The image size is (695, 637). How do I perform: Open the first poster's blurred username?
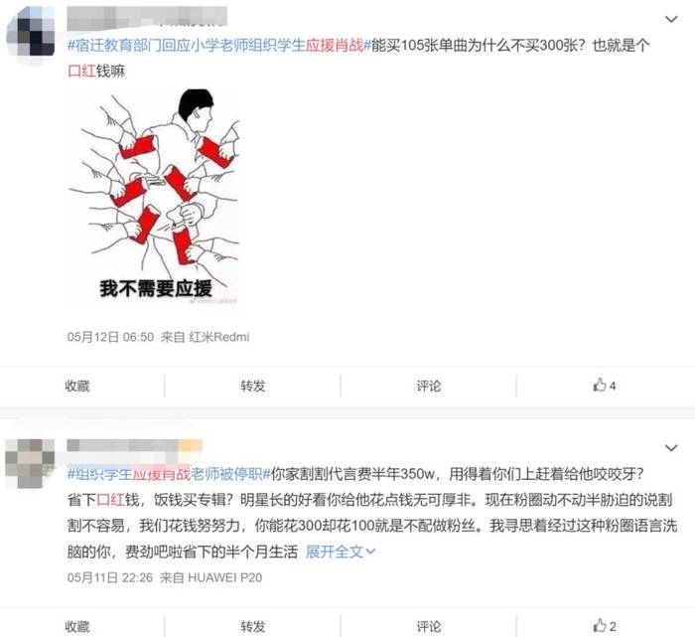(x=147, y=18)
